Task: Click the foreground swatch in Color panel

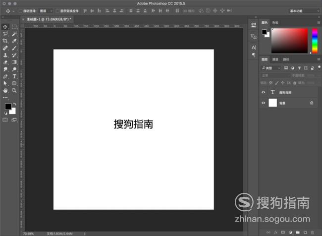Action: [x=264, y=32]
